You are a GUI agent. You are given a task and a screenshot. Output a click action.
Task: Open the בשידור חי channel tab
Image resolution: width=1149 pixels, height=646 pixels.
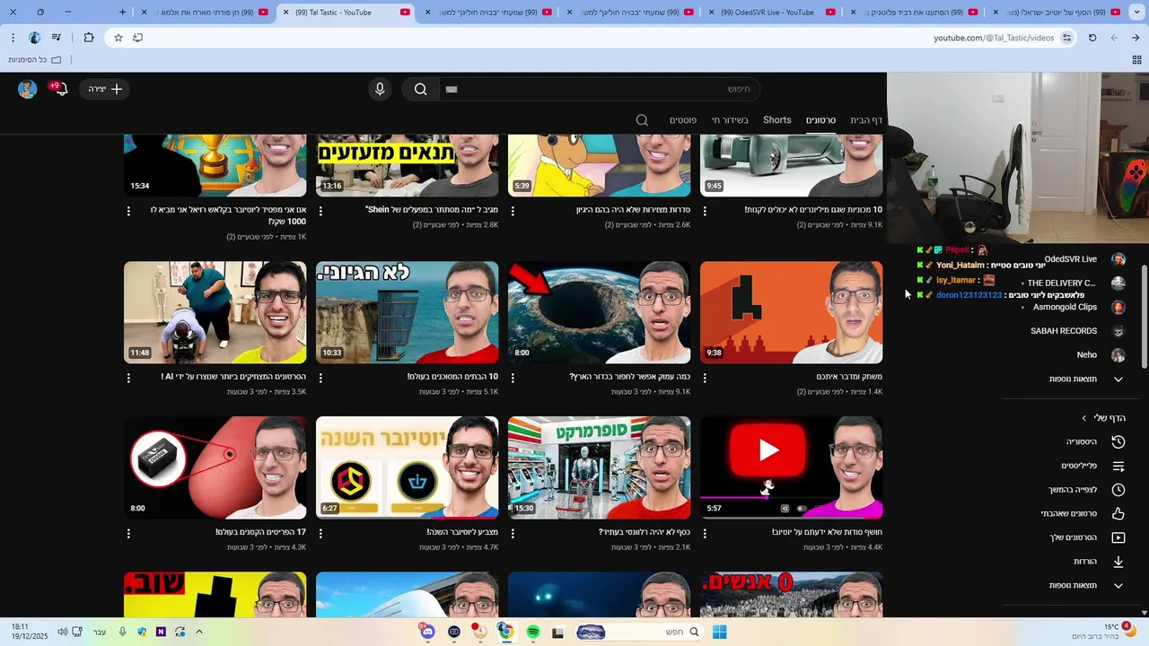coord(730,120)
